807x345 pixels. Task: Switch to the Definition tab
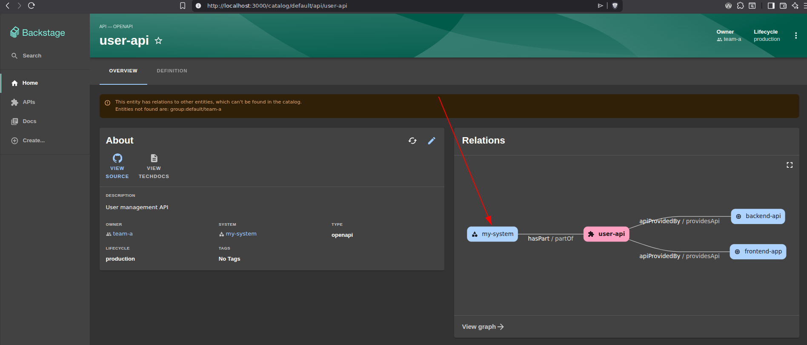click(x=172, y=71)
